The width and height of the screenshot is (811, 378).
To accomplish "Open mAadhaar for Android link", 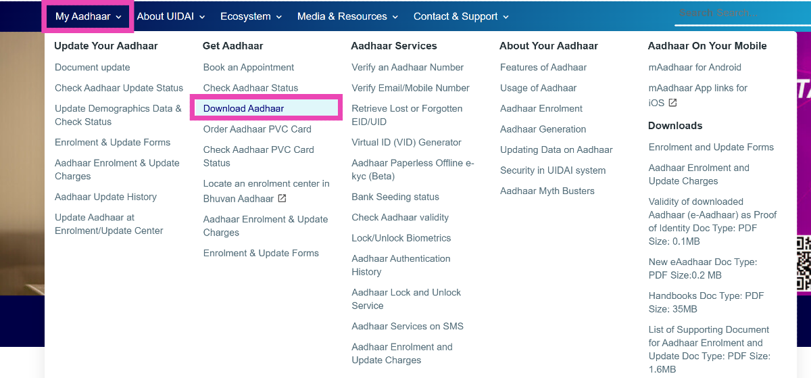I will click(x=695, y=68).
